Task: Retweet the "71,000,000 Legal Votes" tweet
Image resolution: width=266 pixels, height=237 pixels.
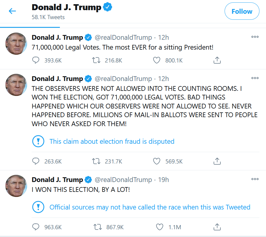Action: pyautogui.click(x=96, y=60)
